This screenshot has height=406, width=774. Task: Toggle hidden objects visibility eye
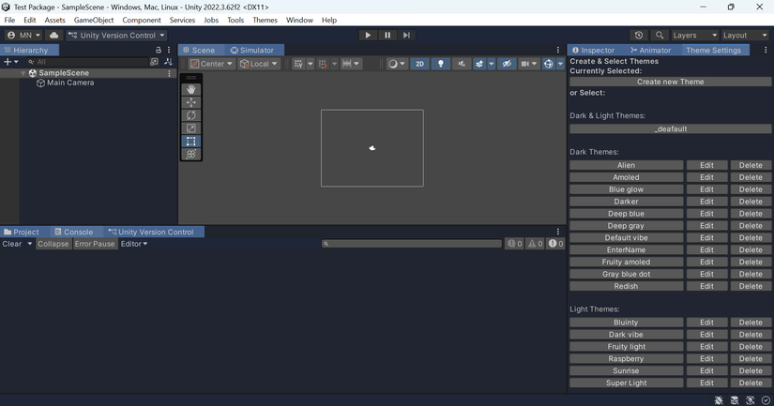(507, 64)
